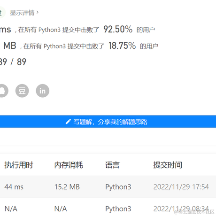The width and height of the screenshot is (216, 216).
Task: Select the 内存消耗 column header
Action: coord(69,165)
